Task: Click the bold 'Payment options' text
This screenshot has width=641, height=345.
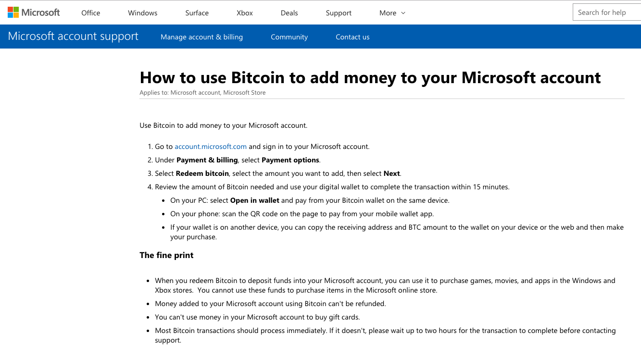Action: (290, 160)
